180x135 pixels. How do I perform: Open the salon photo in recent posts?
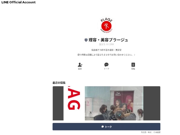coord(114,103)
